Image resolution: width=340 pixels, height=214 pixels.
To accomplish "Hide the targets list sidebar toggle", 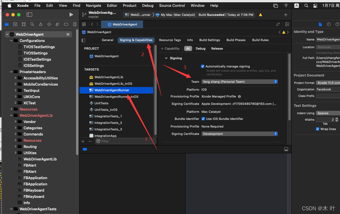I will (83, 40).
